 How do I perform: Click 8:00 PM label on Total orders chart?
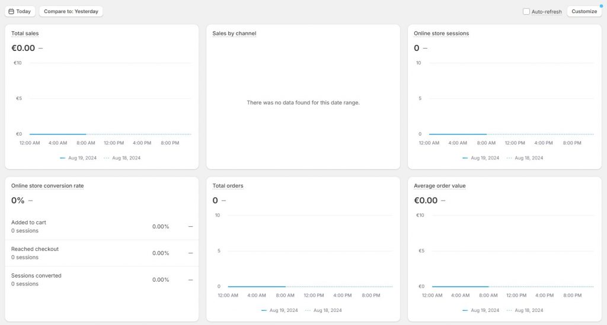point(371,295)
